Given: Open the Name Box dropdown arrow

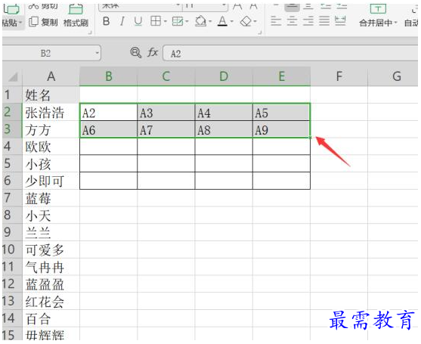Looking at the screenshot, I should [98, 53].
